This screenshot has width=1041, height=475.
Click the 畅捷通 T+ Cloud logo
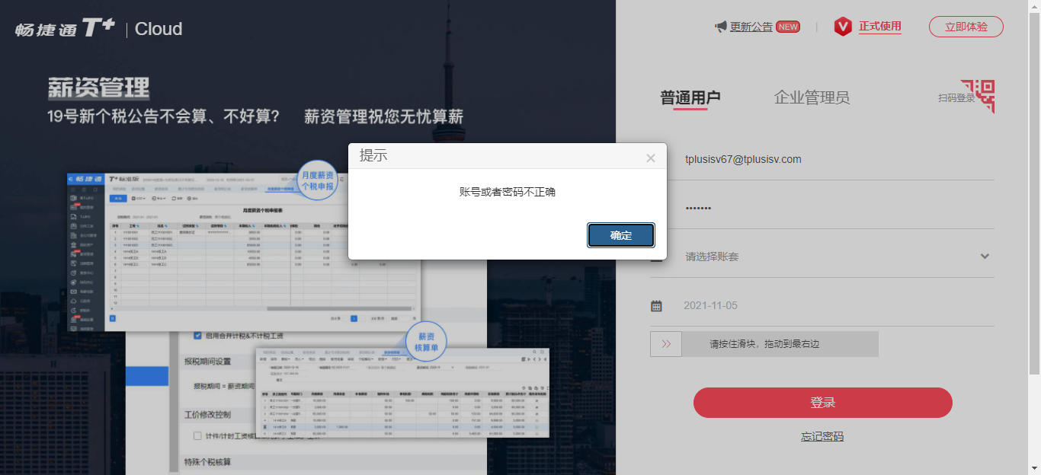coord(99,29)
